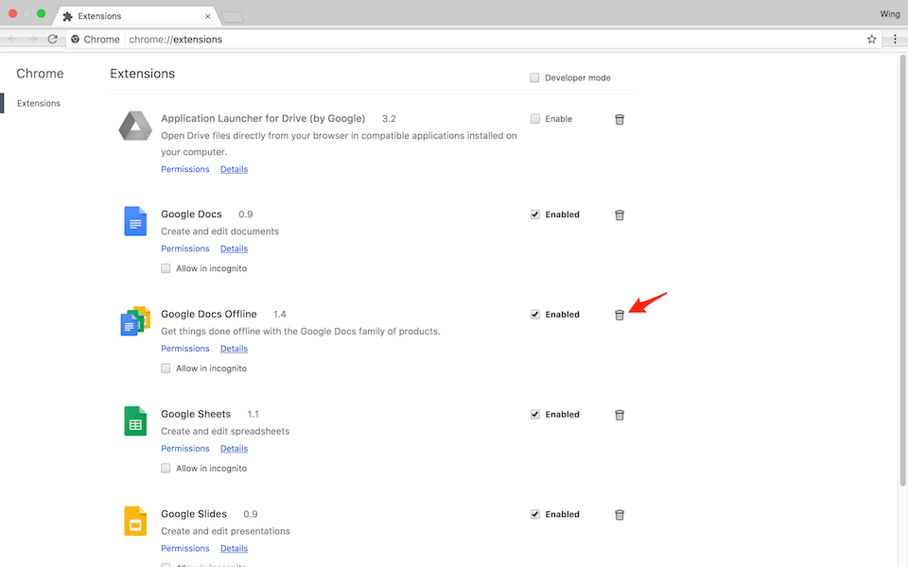
Task: Allow Google Docs Offline in incognito
Action: [x=166, y=368]
